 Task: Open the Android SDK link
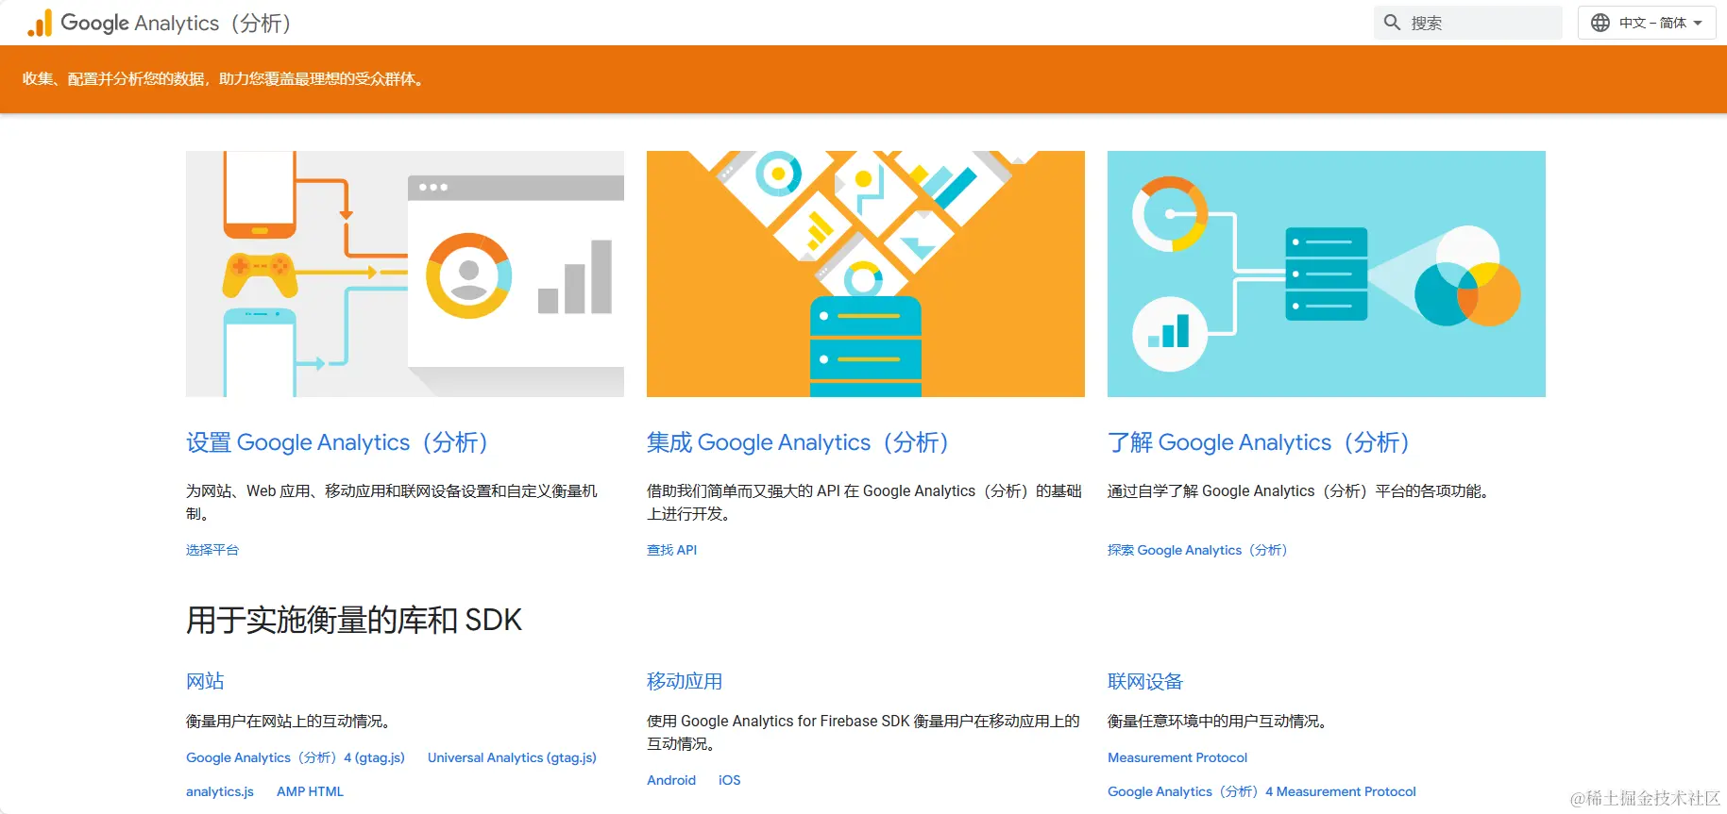click(671, 780)
